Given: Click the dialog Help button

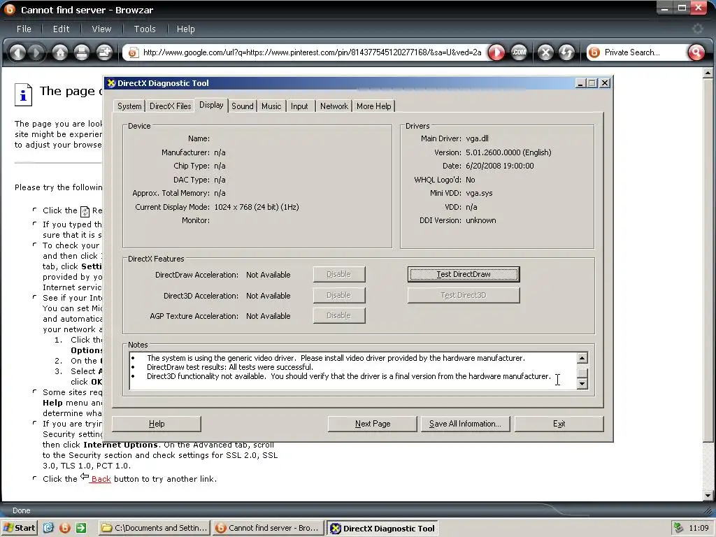Looking at the screenshot, I should pos(157,424).
